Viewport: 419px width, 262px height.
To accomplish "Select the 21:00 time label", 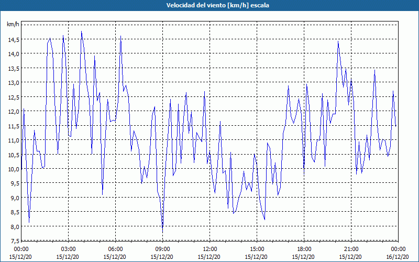I will [351, 249].
